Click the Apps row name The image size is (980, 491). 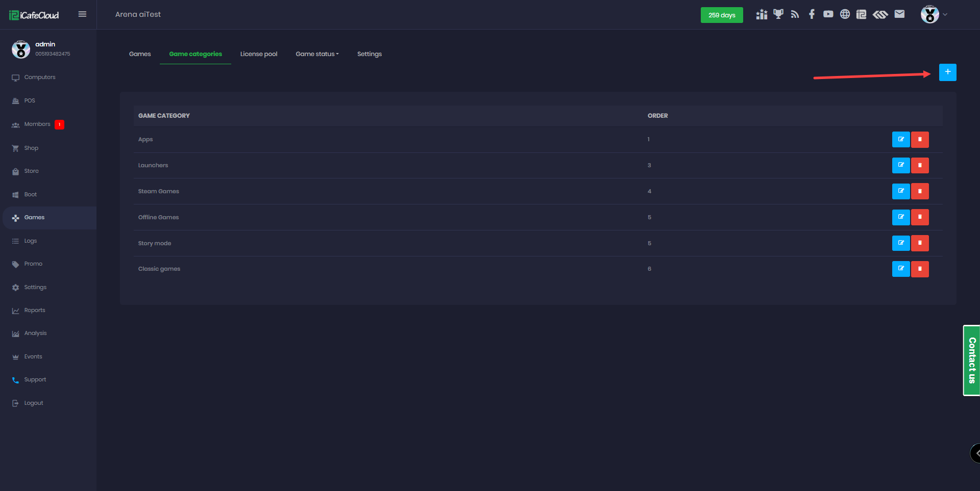tap(145, 139)
